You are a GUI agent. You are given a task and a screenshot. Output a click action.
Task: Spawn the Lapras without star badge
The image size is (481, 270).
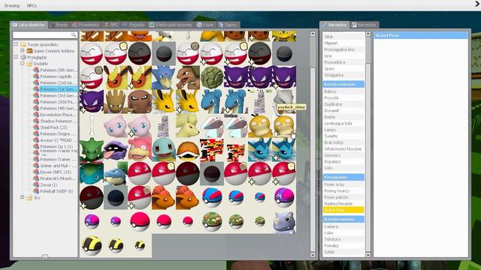coord(212,102)
